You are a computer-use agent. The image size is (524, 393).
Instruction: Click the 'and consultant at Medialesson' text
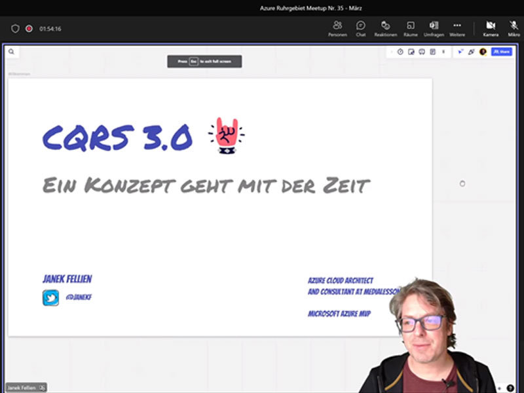coord(354,291)
